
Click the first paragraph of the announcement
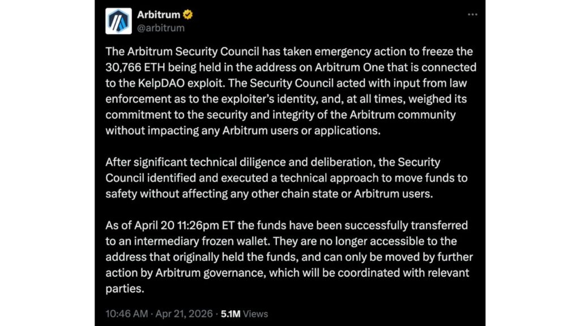coord(290,91)
